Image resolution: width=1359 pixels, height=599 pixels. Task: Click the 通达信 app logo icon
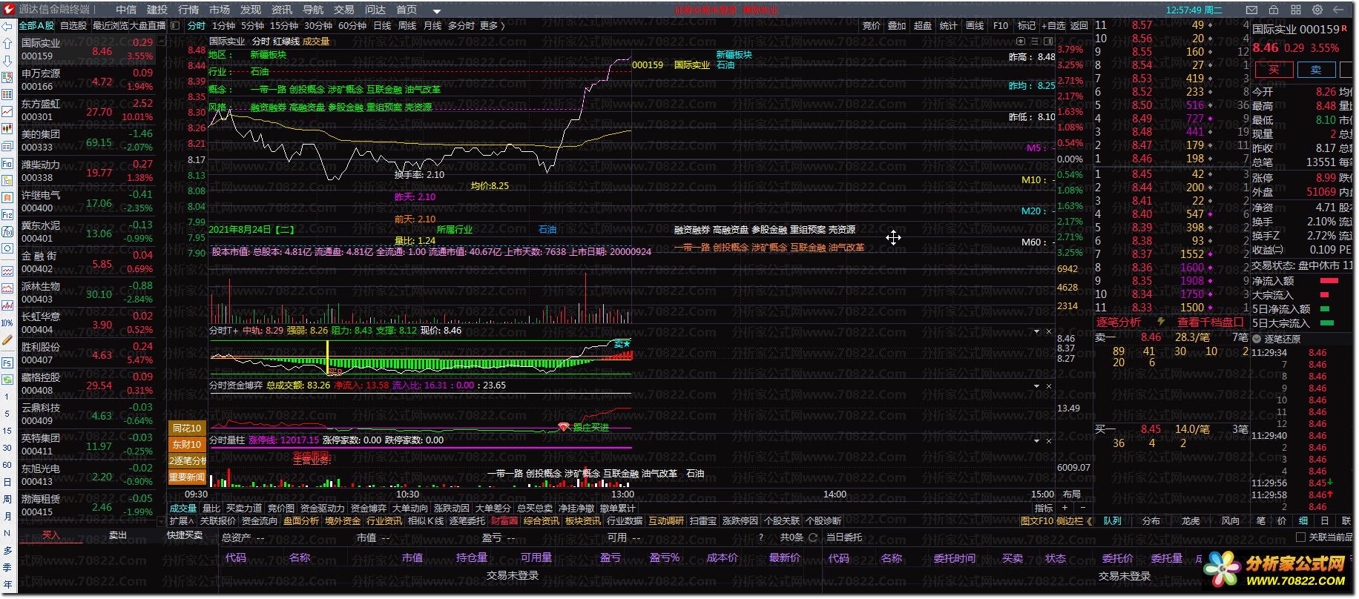tap(9, 10)
